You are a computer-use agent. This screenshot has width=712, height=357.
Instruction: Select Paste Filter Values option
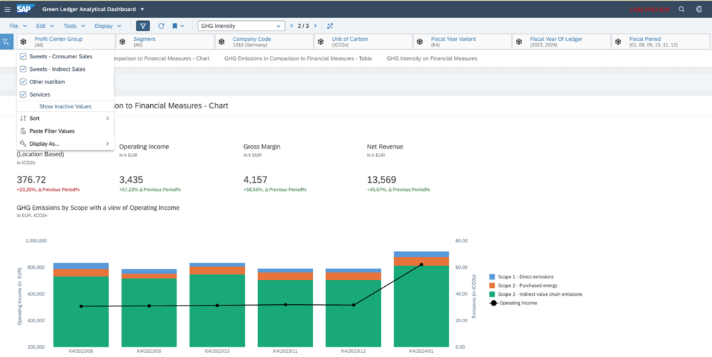coord(52,131)
